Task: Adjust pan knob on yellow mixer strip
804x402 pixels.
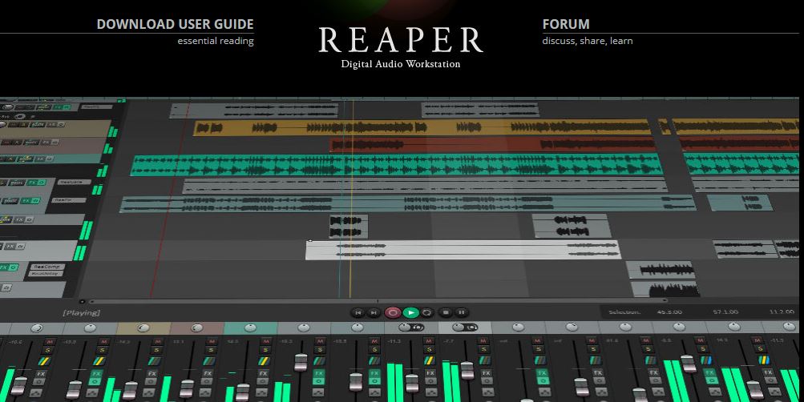Action: pyautogui.click(x=143, y=328)
